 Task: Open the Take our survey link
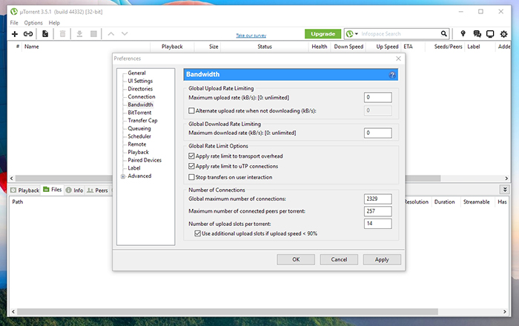251,36
